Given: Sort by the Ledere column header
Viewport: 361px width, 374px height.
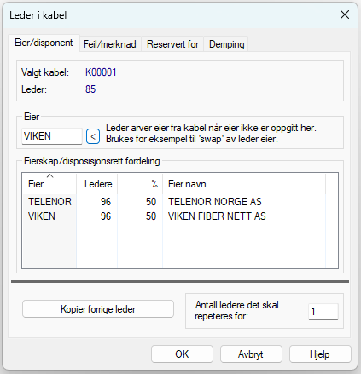Looking at the screenshot, I should tap(97, 184).
